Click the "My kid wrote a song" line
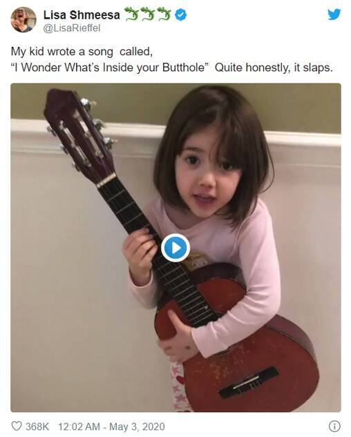Image resolution: width=351 pixels, height=437 pixels. [82, 52]
